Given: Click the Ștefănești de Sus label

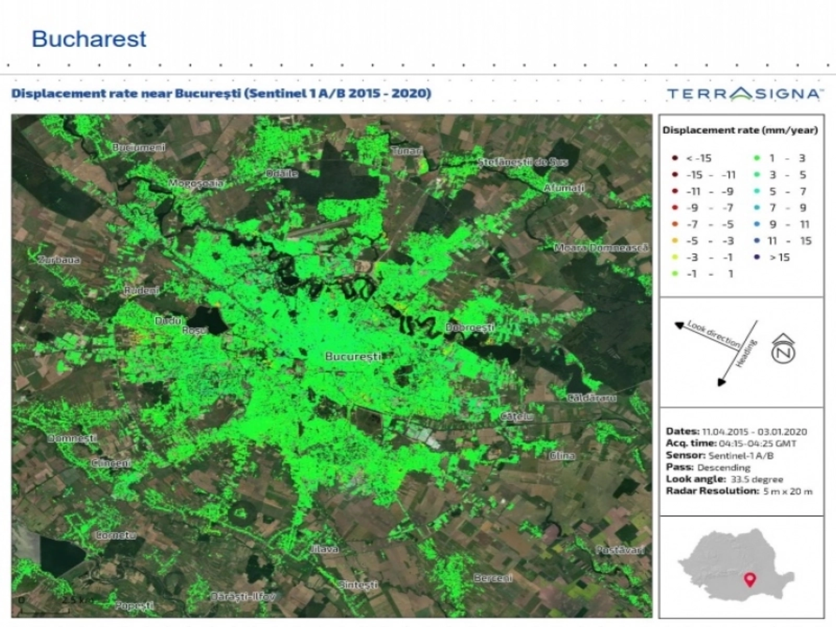Looking at the screenshot, I should (522, 162).
